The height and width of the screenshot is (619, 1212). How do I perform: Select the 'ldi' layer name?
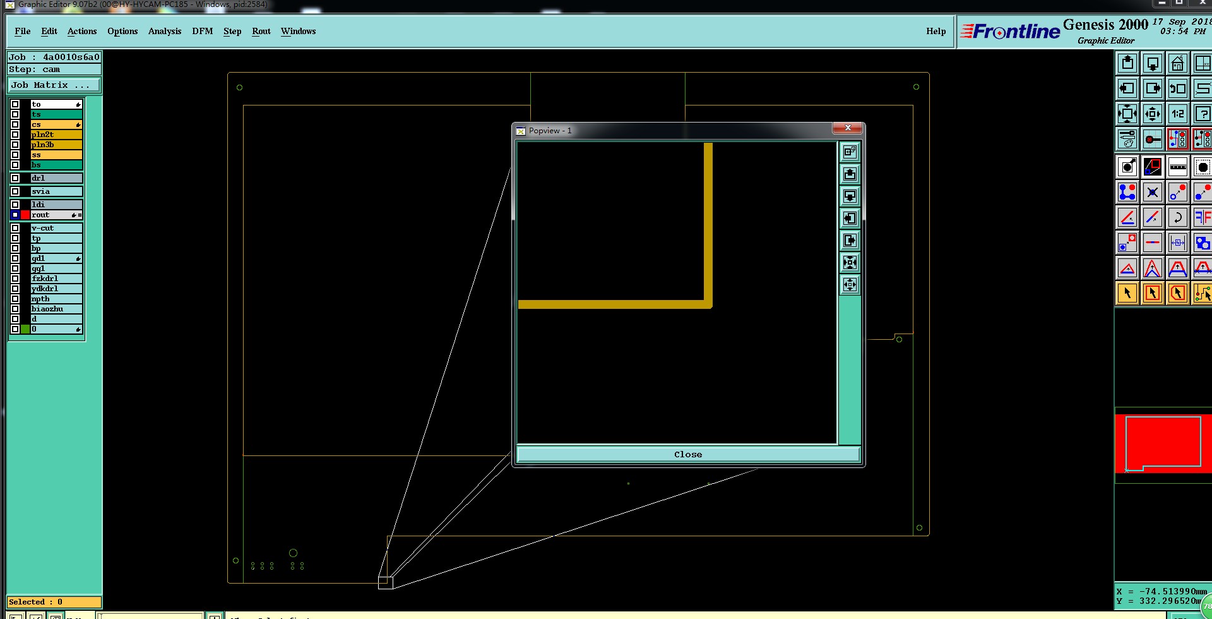click(x=56, y=205)
